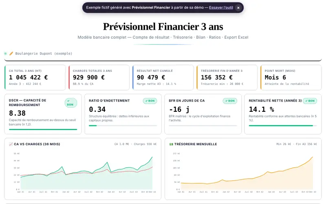326x204 pixels.
Task: Click the 'RENTABILITÉ NETTE (ANNÉE 3)' label
Action: point(275,100)
